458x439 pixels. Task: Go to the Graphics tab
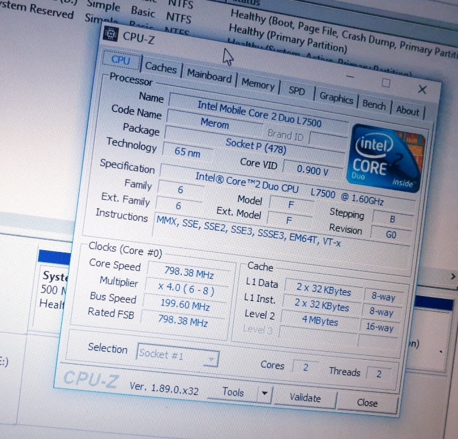tap(336, 97)
